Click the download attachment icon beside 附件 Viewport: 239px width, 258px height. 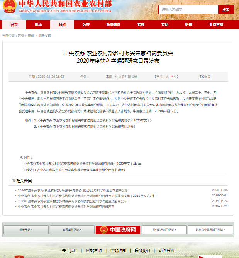click(21, 157)
